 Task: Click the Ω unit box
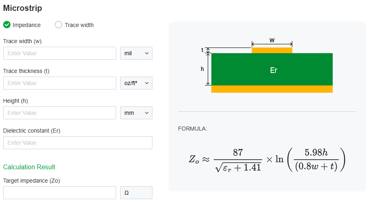(136, 193)
